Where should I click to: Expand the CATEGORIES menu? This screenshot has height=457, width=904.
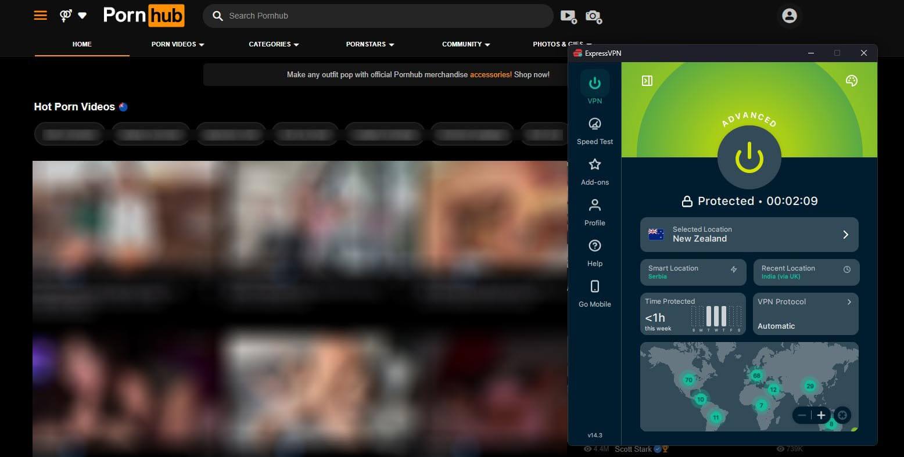point(274,44)
